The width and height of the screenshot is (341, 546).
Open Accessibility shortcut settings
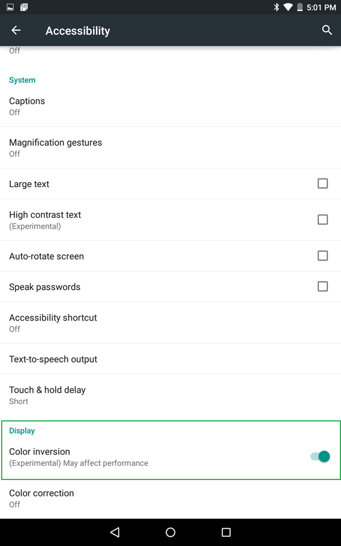170,322
